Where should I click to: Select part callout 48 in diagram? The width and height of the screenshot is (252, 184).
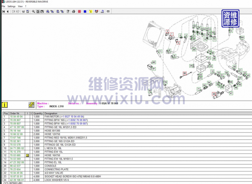[x=214, y=94]
